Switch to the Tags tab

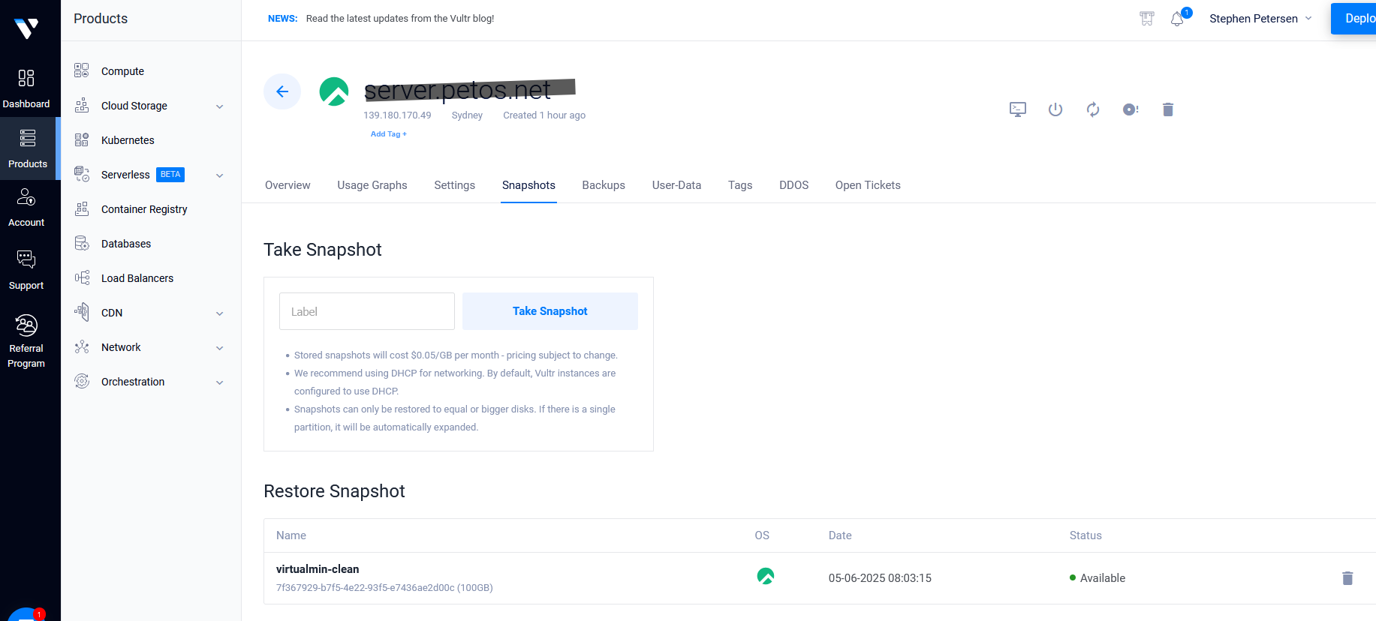[740, 185]
